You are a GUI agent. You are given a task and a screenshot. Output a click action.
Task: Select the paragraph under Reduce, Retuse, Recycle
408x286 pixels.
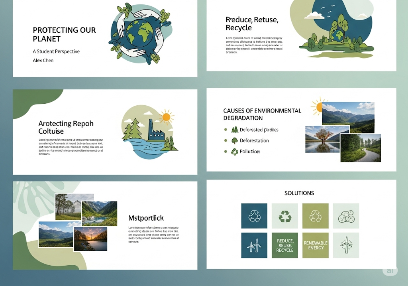click(254, 45)
